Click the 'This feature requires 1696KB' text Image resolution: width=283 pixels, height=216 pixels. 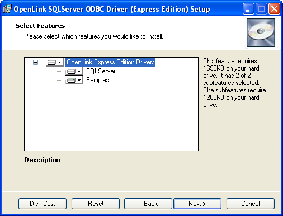pos(234,83)
